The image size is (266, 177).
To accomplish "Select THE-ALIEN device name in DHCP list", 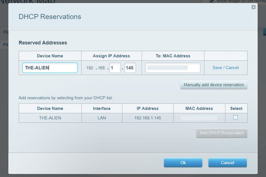I will tap(50, 118).
